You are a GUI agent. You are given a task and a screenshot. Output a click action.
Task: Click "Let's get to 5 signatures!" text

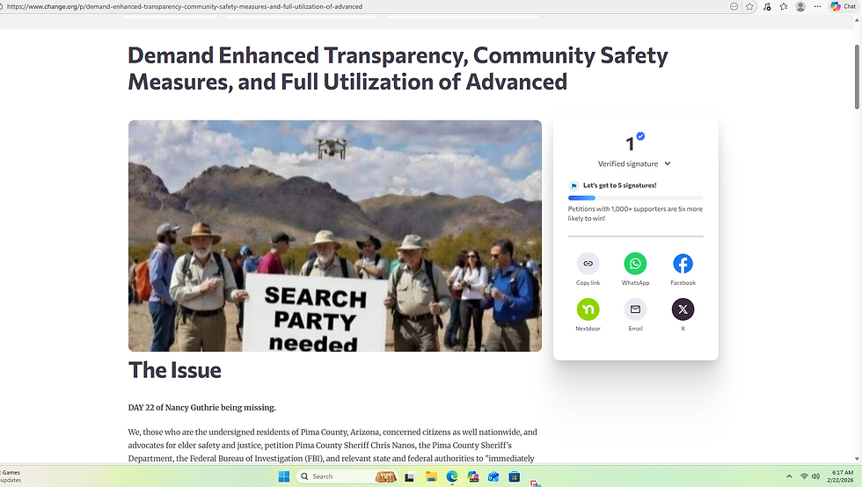click(x=619, y=185)
